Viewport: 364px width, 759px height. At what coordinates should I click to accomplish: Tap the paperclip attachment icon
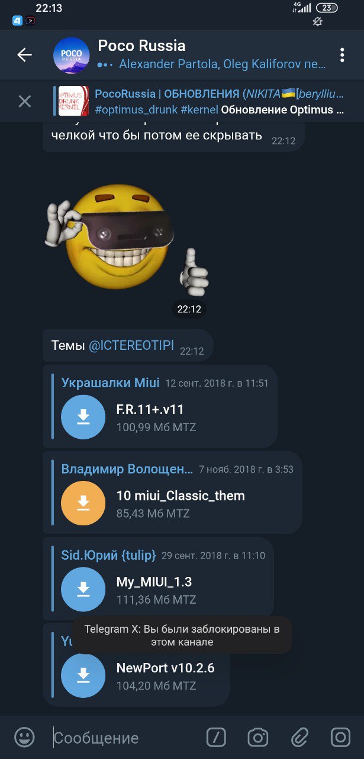(x=299, y=738)
